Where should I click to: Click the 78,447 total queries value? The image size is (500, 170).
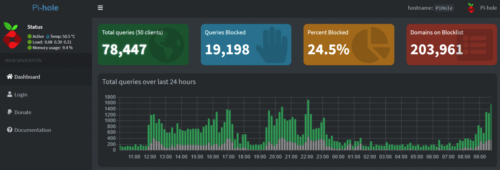[x=124, y=49]
